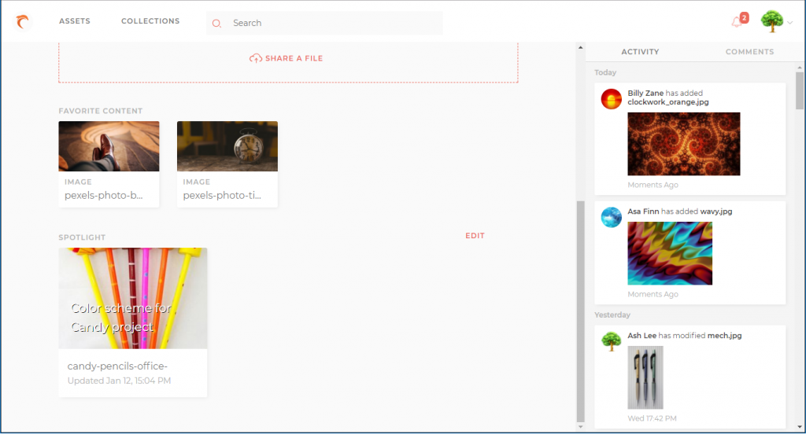806x434 pixels.
Task: Click the Ash Lee user name
Action: tap(641, 336)
